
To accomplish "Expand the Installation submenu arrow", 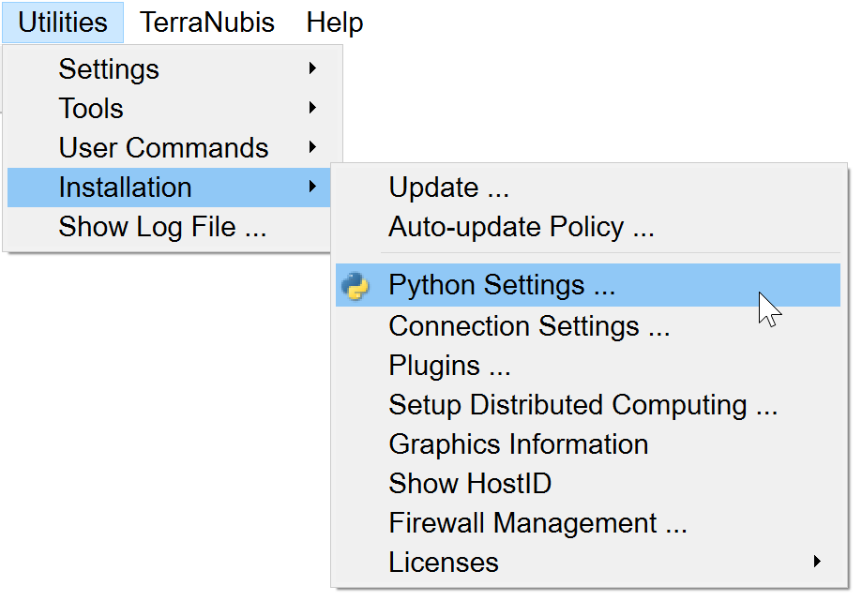I will tap(312, 188).
